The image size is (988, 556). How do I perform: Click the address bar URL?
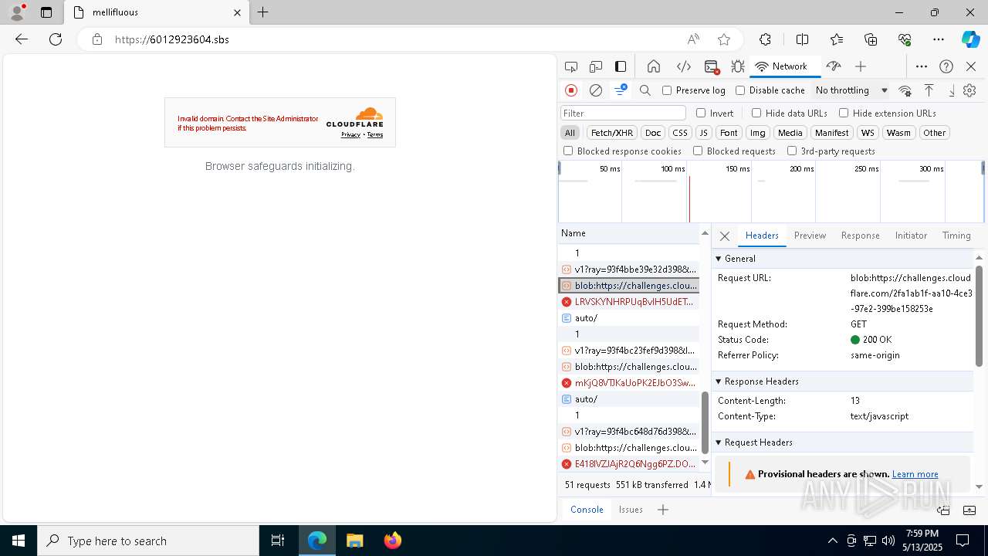point(172,39)
